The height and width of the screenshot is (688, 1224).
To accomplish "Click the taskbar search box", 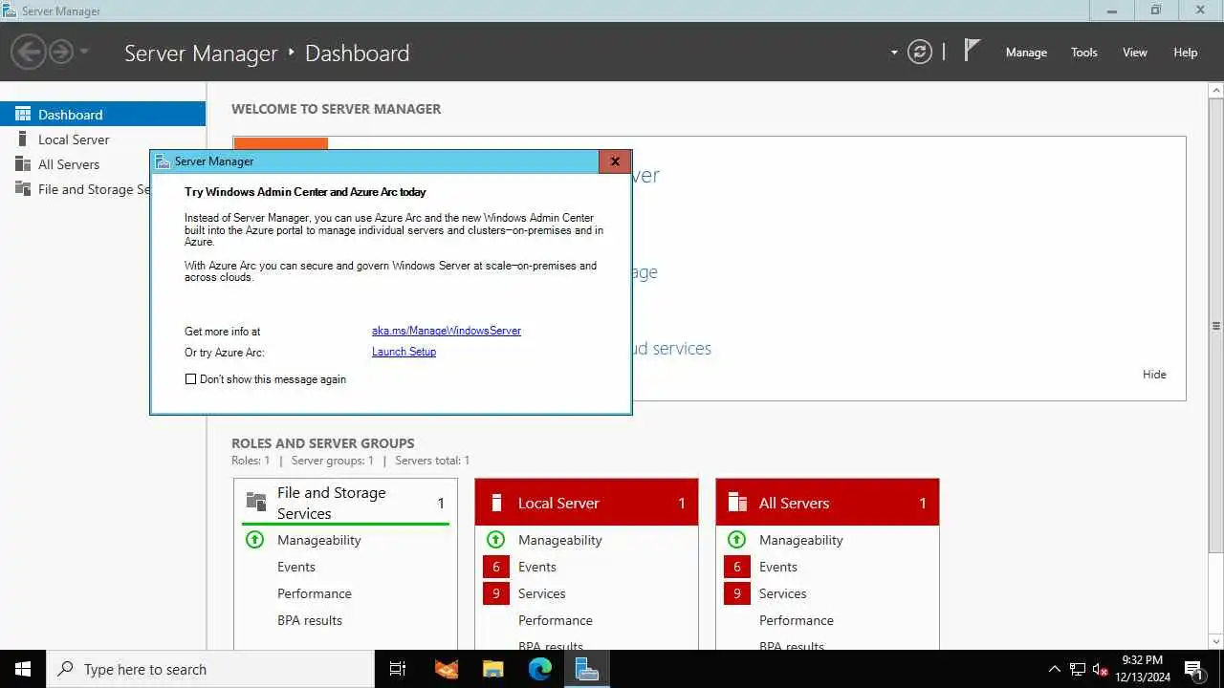I will pos(210,669).
